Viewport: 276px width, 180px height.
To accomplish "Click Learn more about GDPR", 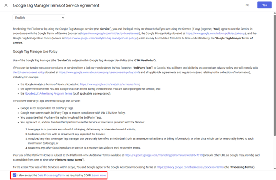I will pyautogui.click(x=99, y=176).
